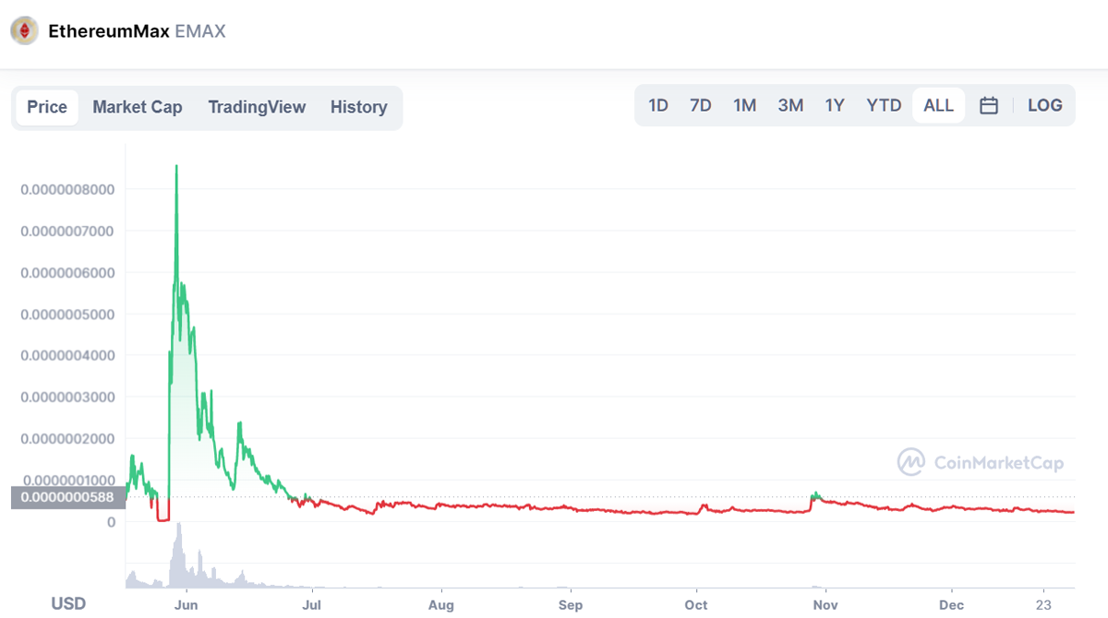Viewport: 1108px width, 618px height.
Task: Select the 7D time range
Action: 701,105
